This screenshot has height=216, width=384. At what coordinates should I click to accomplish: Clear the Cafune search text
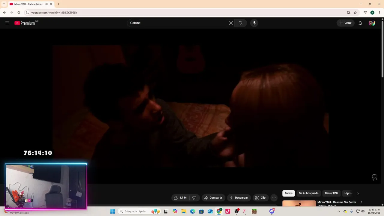click(231, 23)
